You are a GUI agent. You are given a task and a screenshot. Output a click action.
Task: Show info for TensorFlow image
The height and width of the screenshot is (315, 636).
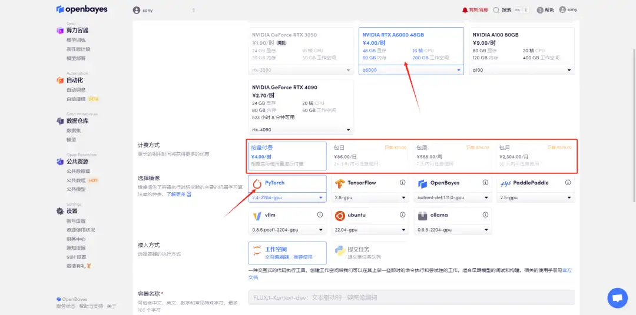coord(402,183)
